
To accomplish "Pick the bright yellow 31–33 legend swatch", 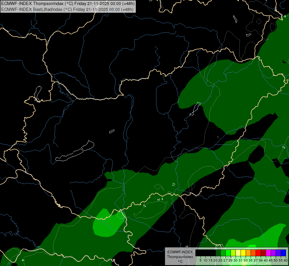I will click(x=243, y=253).
